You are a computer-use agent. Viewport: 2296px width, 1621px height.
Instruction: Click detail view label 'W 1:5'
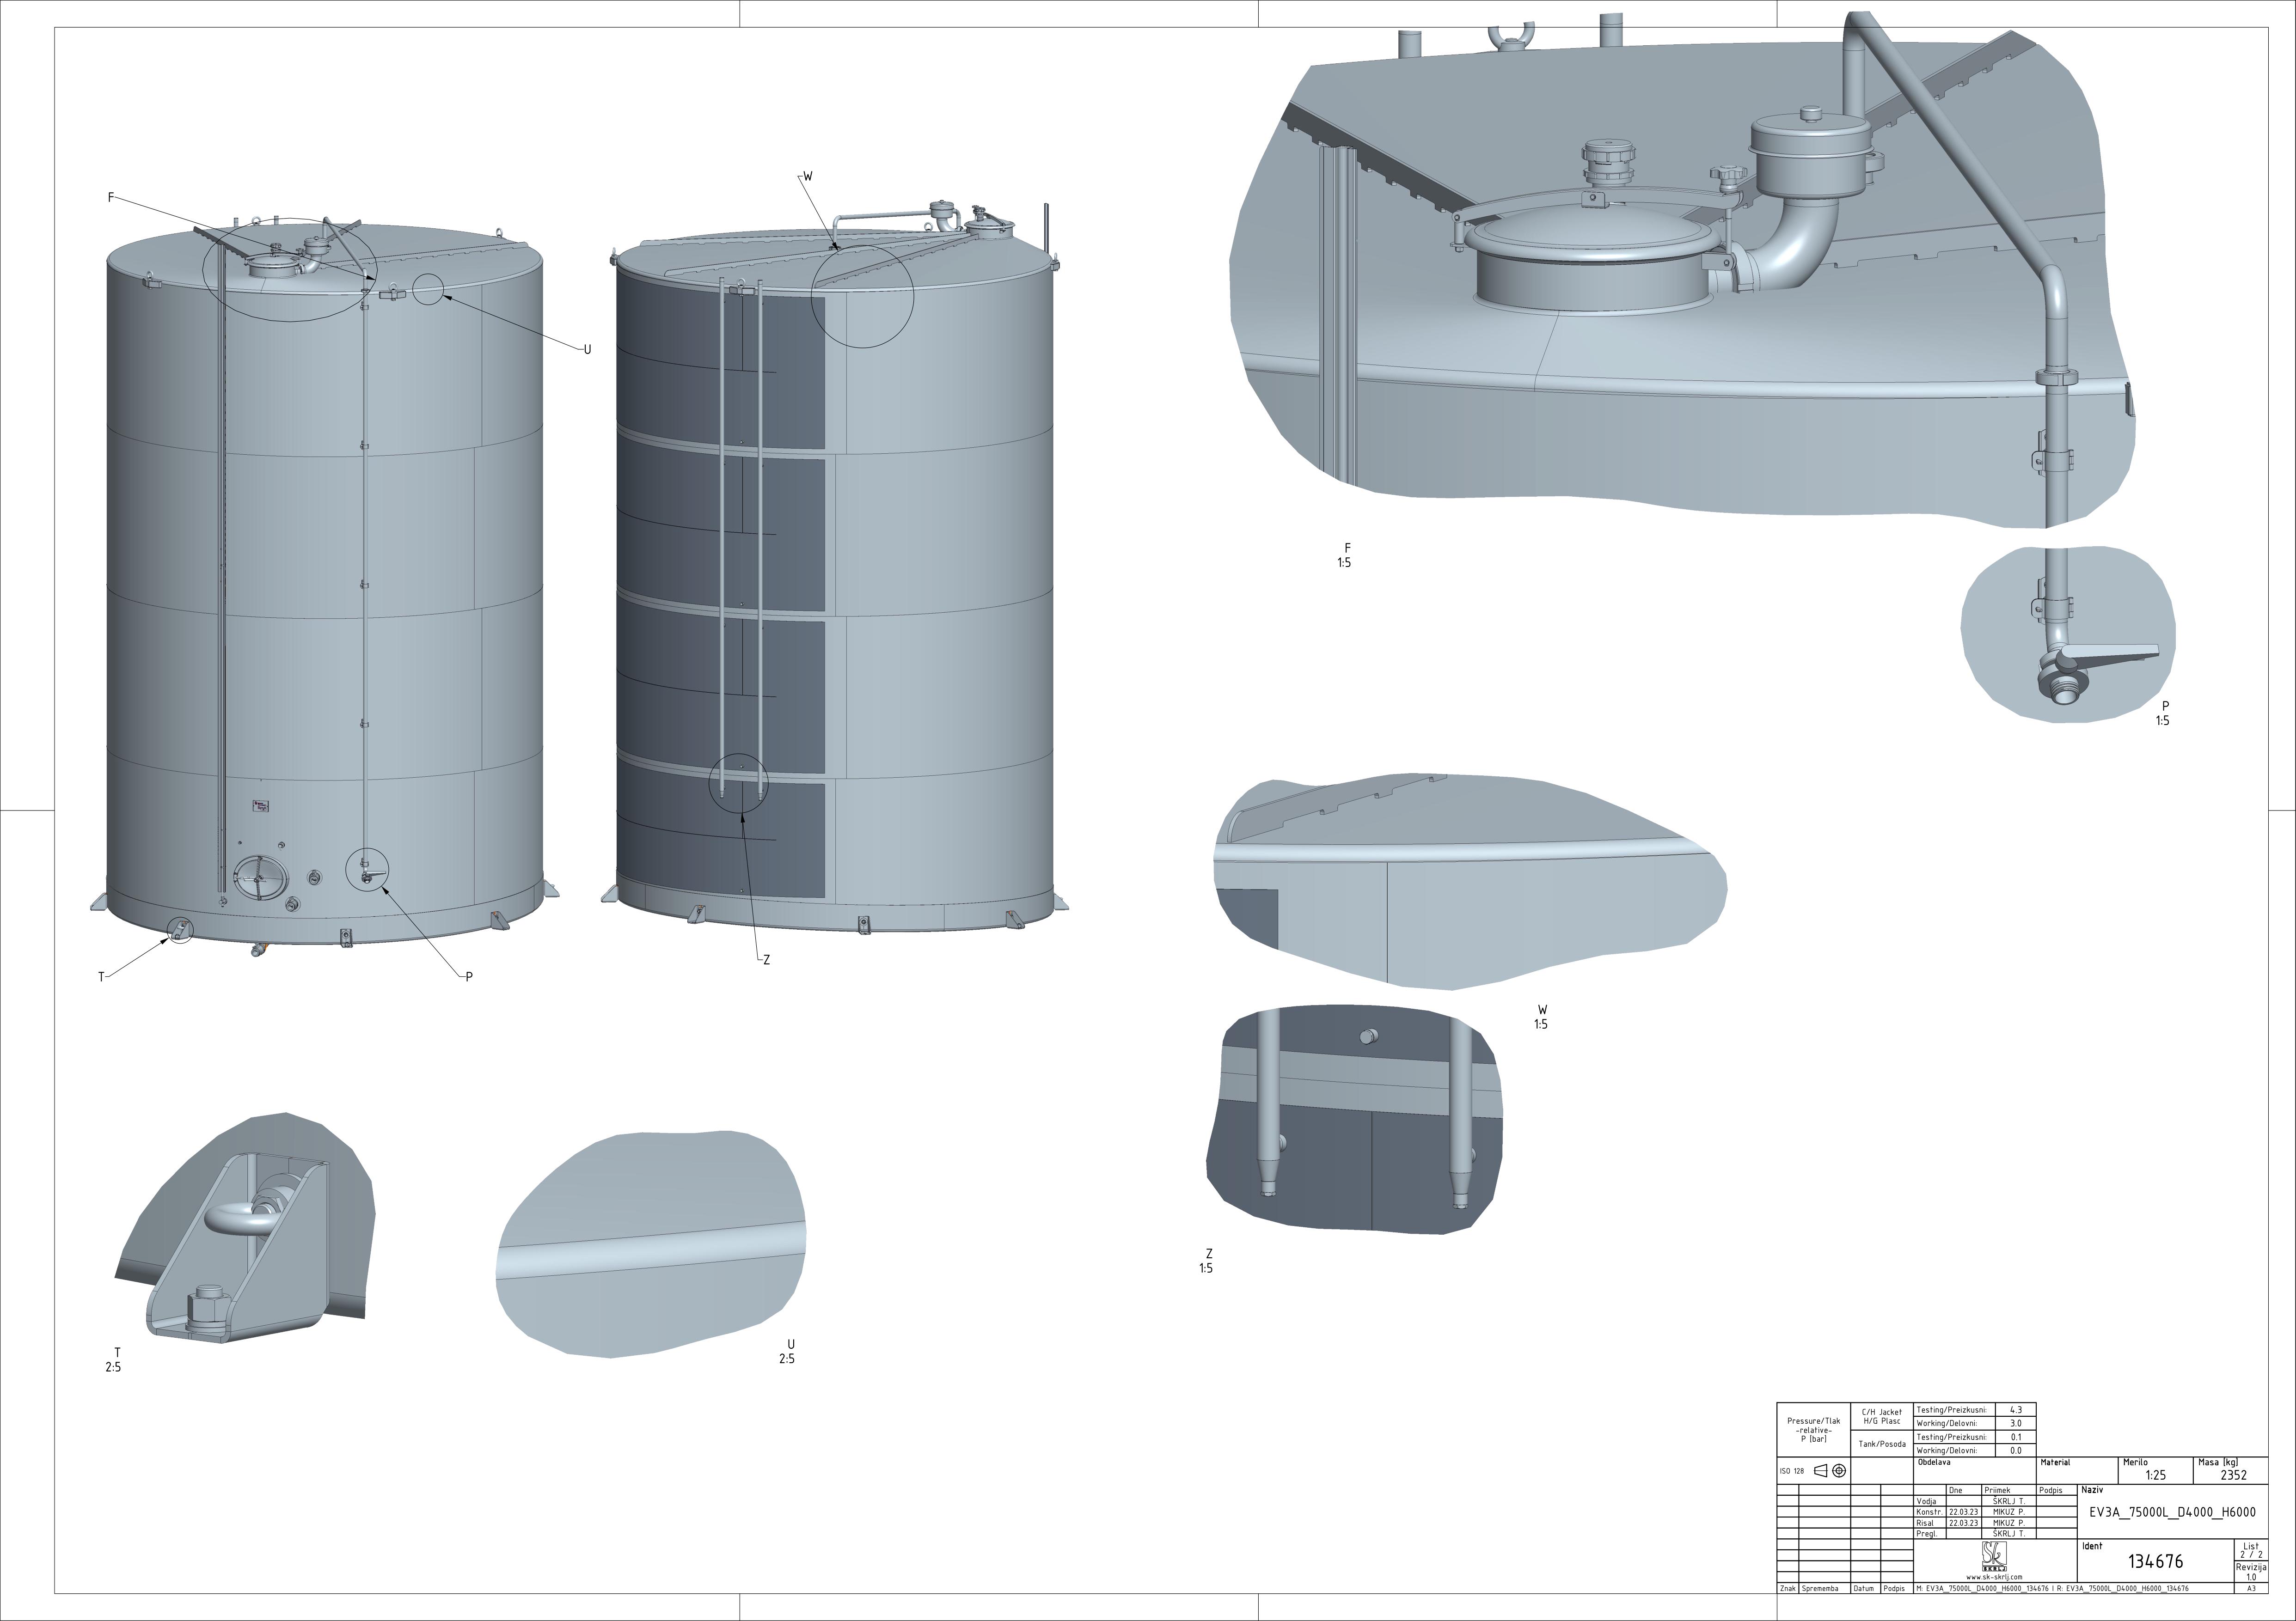[x=1541, y=1018]
